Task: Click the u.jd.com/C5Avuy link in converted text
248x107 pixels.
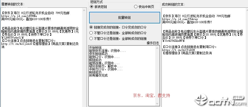Action: point(180,19)
